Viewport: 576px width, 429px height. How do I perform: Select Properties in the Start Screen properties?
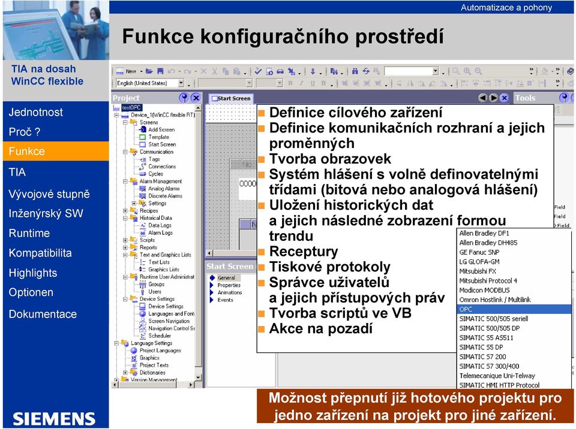click(229, 285)
